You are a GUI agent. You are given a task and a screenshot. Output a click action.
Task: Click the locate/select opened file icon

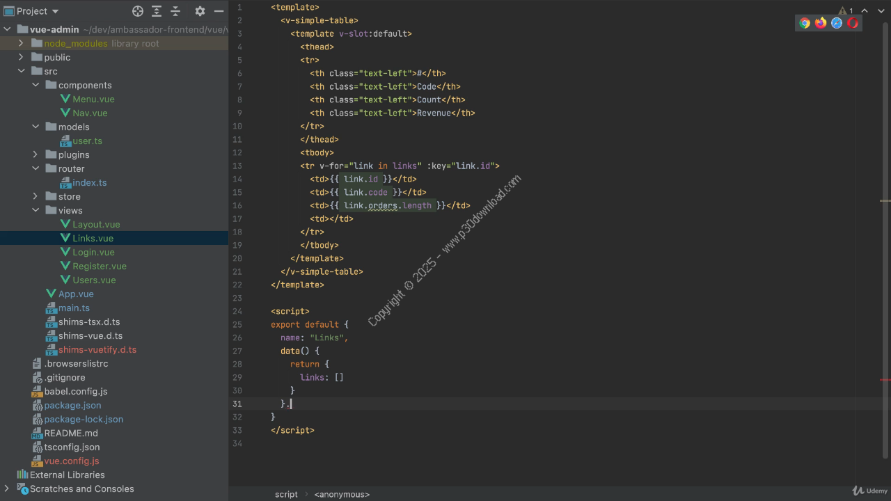(x=138, y=11)
